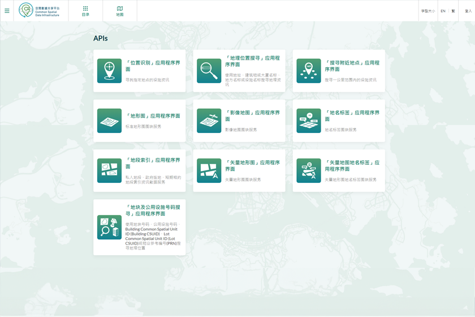Click the 地名标签 map label icon
The image size is (475, 317).
[309, 121]
